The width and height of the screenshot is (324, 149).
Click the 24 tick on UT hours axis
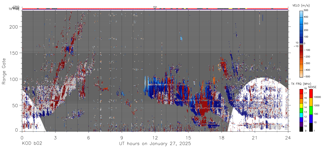[x=288, y=137]
